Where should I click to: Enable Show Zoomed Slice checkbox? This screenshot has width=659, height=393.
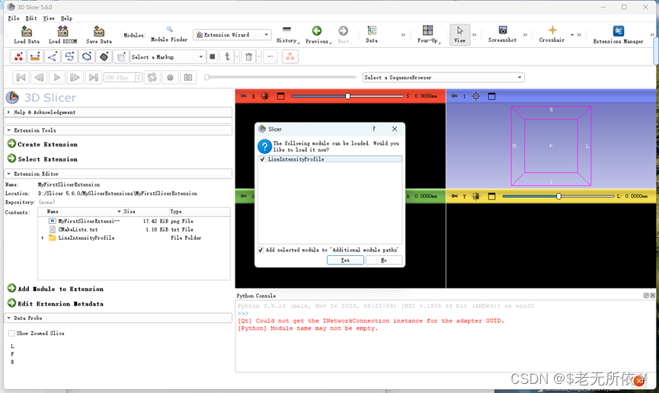click(11, 334)
